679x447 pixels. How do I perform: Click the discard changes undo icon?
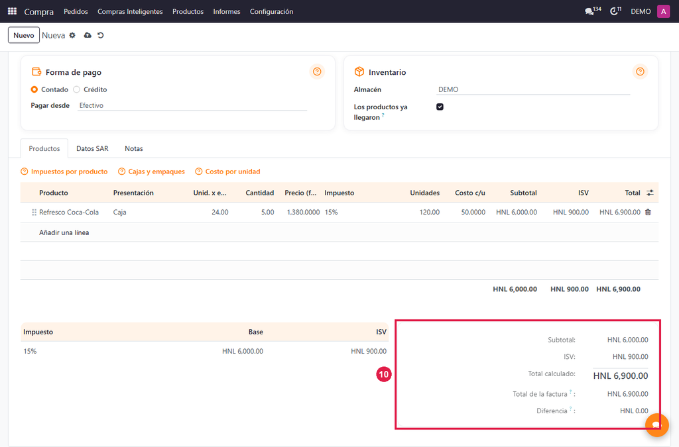click(x=101, y=36)
